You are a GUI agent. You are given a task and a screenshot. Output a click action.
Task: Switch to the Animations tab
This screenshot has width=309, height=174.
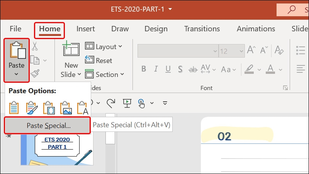coord(256,29)
